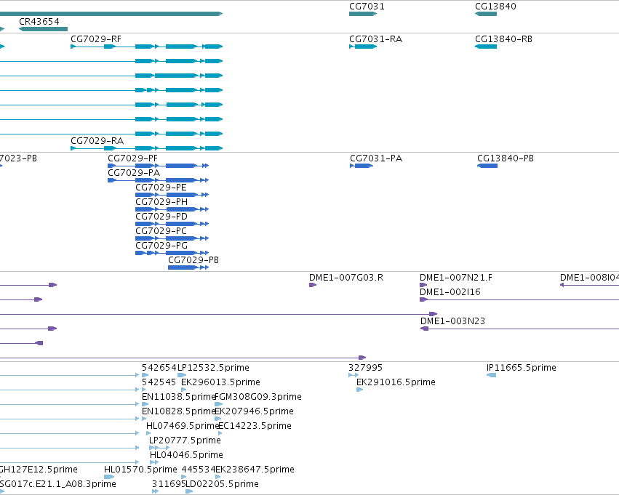Select the 445534 EST label
Viewport: 619px width, 495px height.
click(199, 470)
